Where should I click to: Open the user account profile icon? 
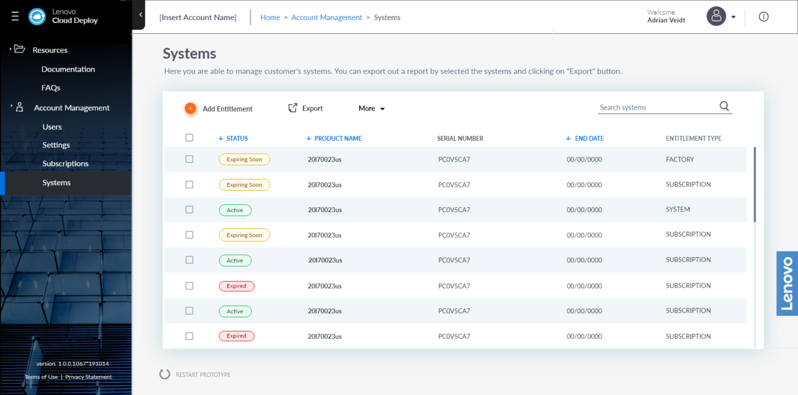point(716,16)
